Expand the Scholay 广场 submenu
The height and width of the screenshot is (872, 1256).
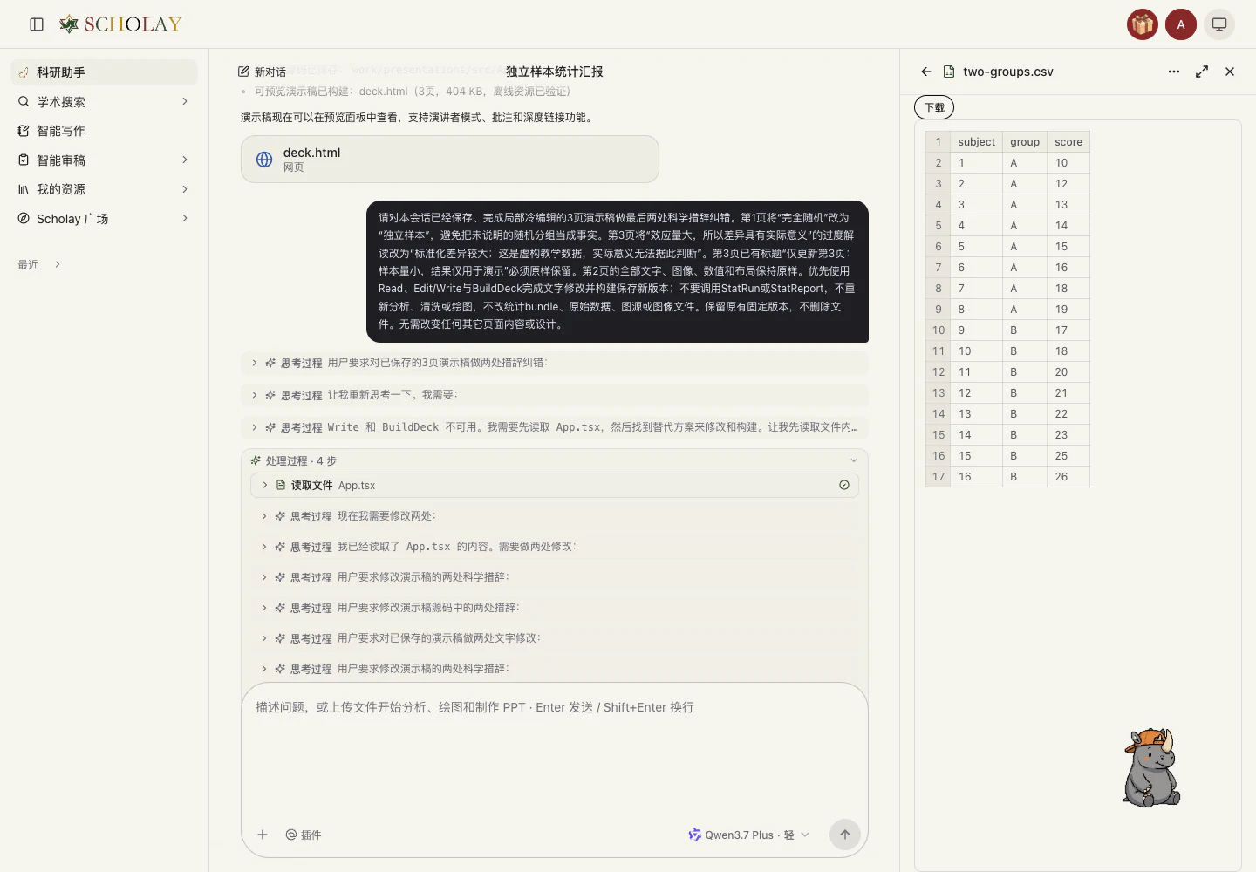tap(185, 218)
